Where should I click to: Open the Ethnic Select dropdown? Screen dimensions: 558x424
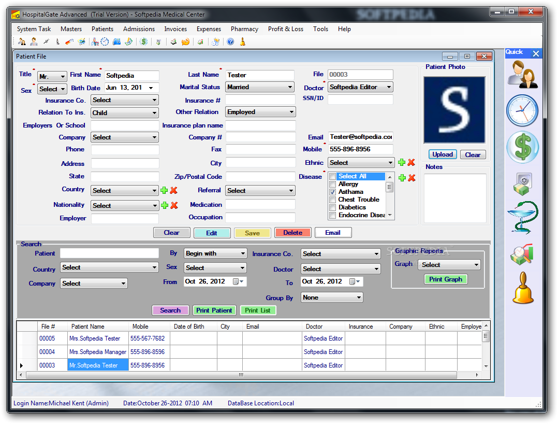pos(361,162)
